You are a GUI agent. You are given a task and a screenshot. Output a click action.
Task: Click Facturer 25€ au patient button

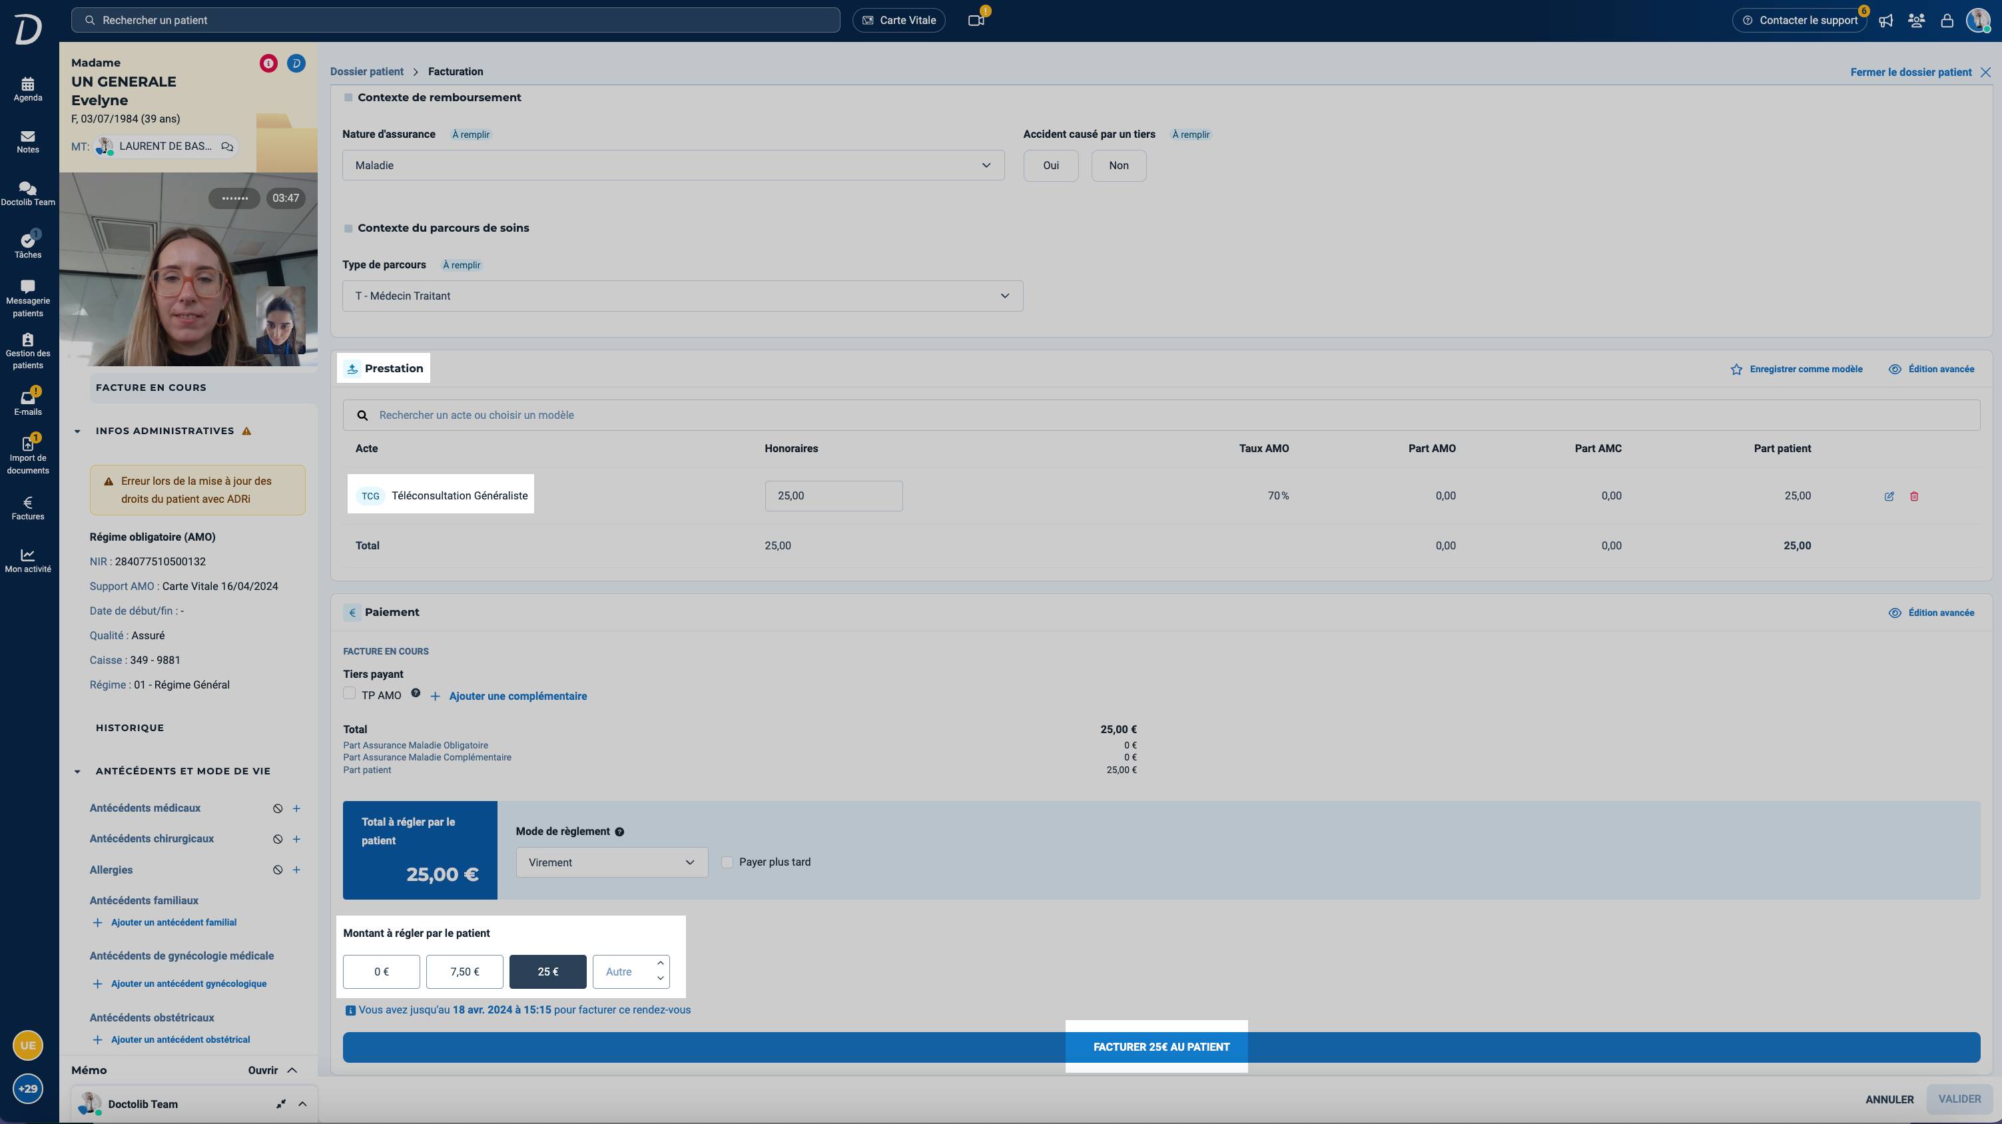pos(1161,1047)
